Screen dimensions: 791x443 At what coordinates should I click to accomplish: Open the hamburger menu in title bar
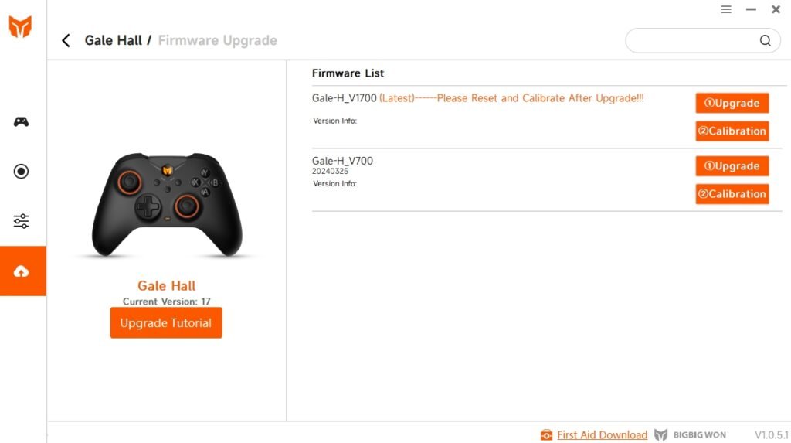(726, 9)
